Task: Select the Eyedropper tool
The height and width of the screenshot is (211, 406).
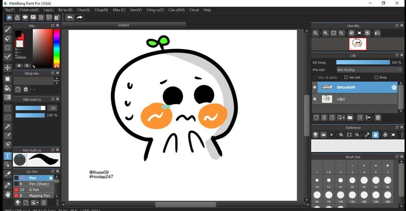Action: pos(8,185)
